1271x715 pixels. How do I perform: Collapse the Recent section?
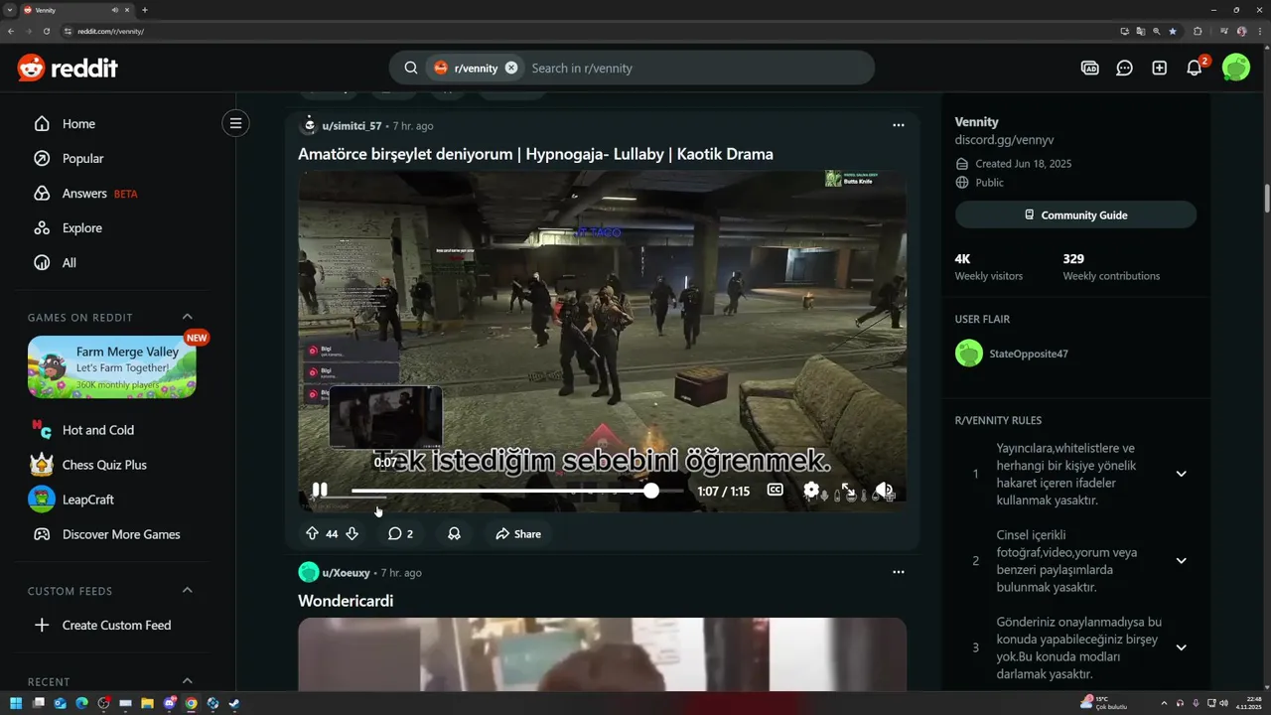click(187, 680)
